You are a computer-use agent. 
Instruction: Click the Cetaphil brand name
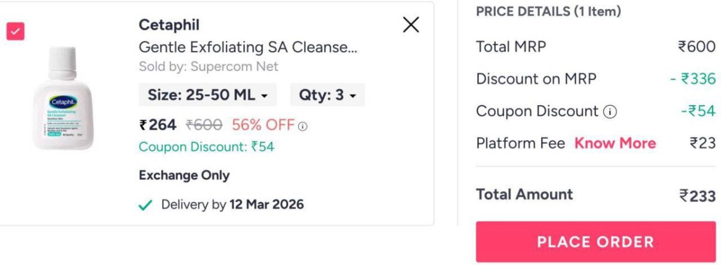click(169, 25)
